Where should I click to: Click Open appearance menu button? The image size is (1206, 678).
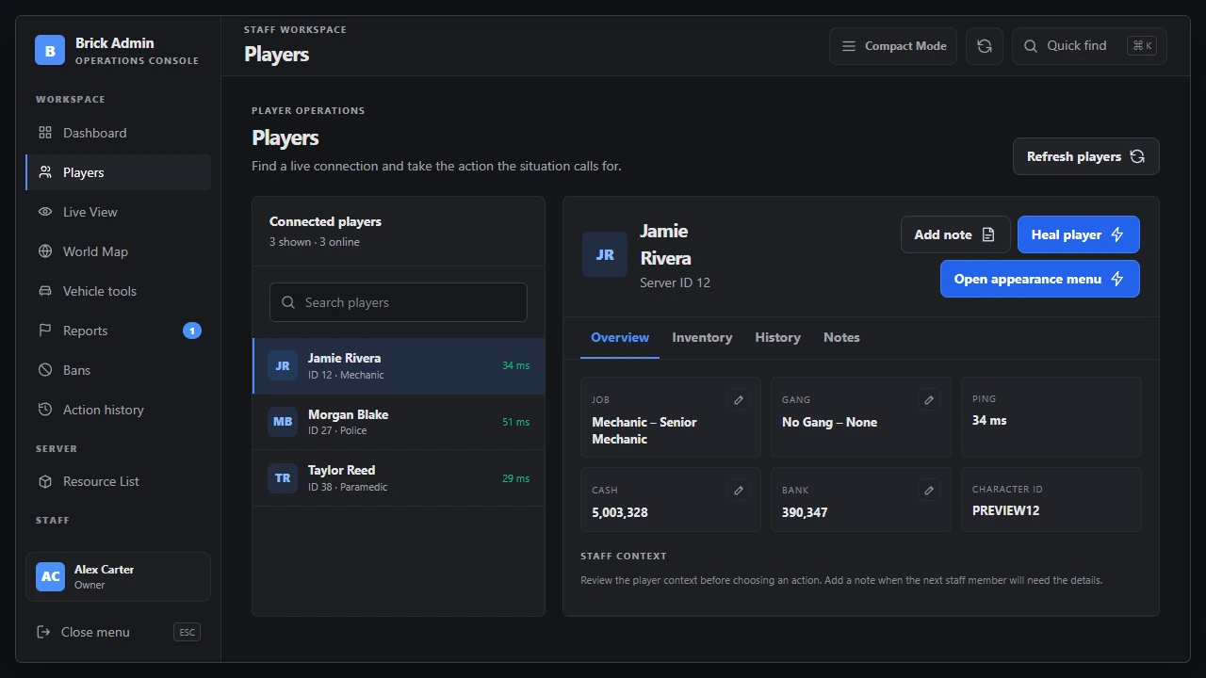1040,279
